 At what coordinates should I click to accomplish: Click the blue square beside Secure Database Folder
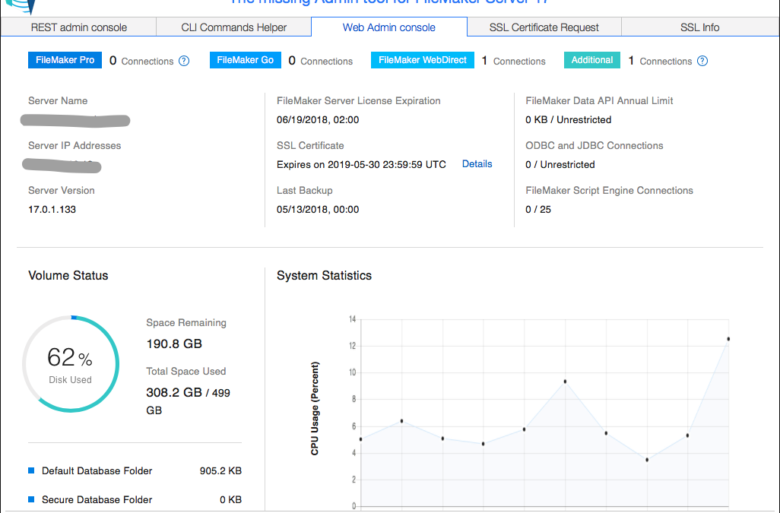(x=31, y=499)
